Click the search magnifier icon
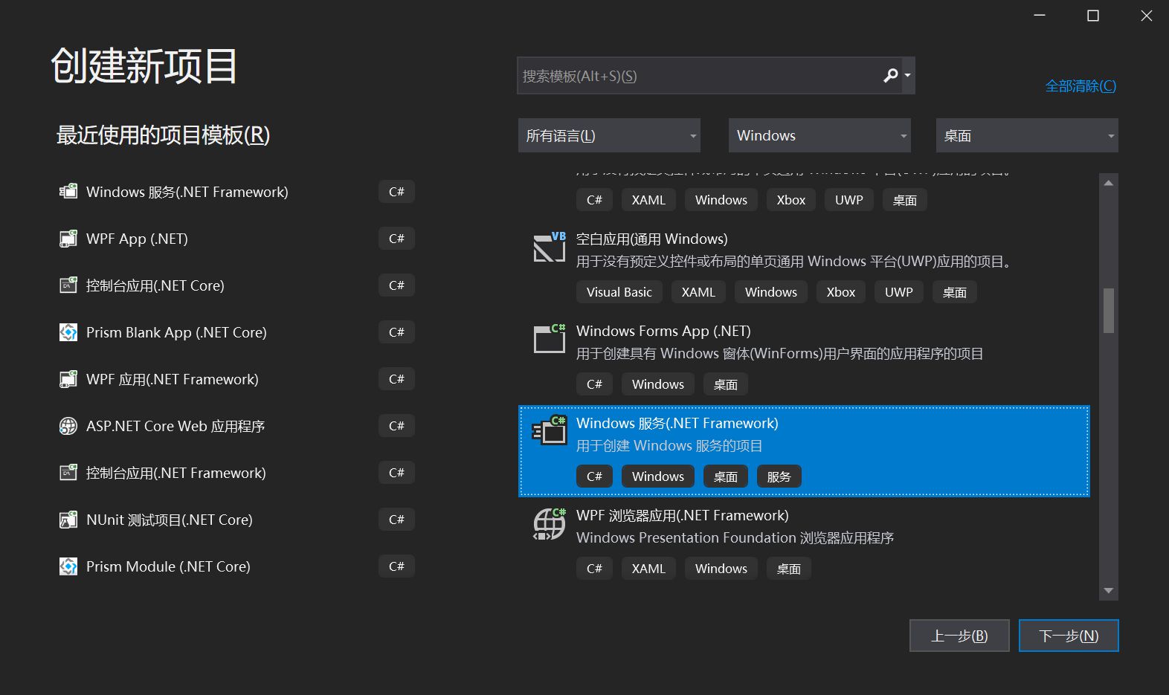 click(890, 75)
